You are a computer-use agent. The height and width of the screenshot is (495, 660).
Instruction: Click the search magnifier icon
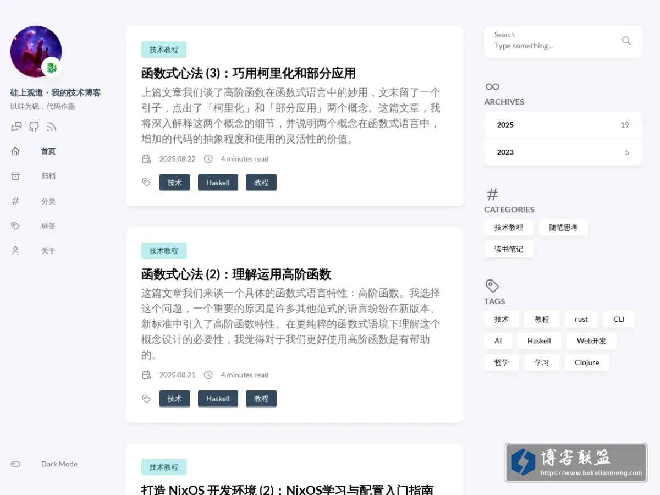pos(626,41)
